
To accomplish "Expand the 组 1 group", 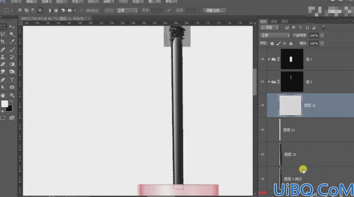I will [269, 59].
